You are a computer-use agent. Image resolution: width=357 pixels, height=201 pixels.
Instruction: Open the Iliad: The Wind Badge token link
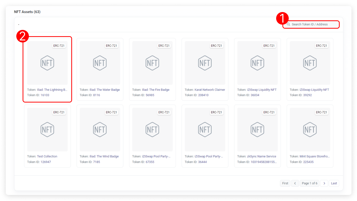pos(104,156)
